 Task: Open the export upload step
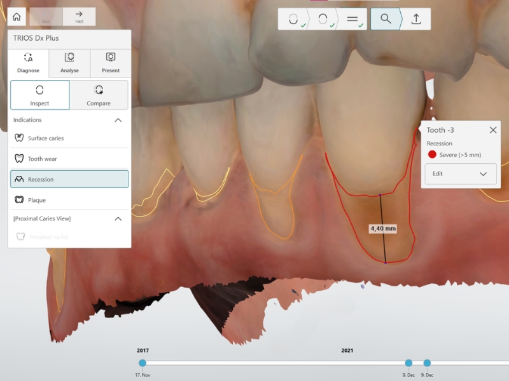[416, 19]
